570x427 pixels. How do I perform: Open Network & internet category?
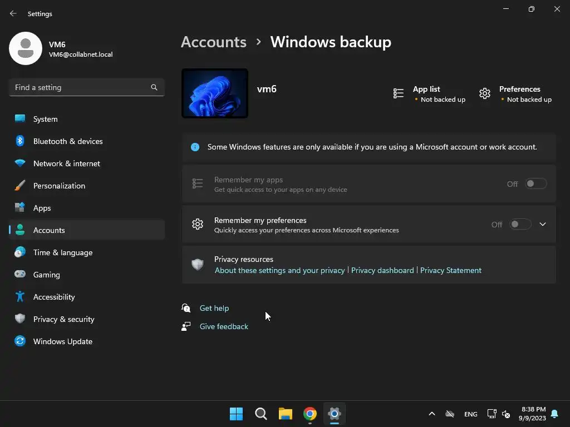[86, 163]
